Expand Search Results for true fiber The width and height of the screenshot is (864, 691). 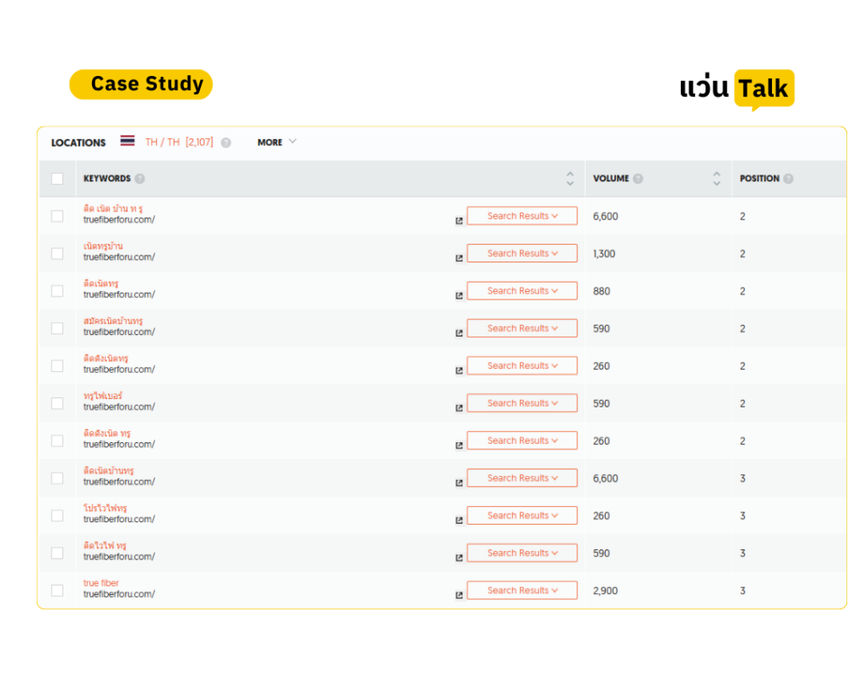pos(522,591)
